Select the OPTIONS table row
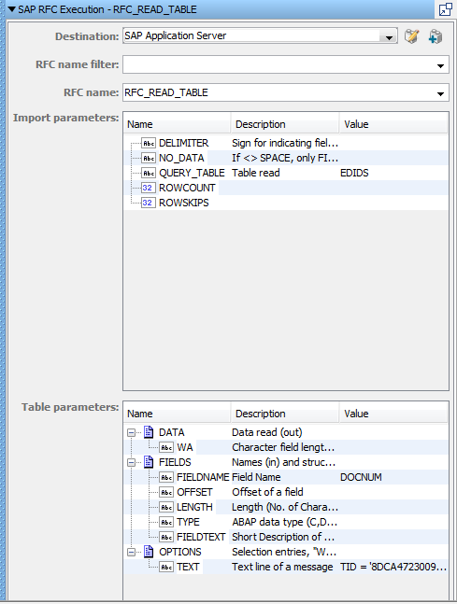Image resolution: width=457 pixels, height=604 pixels. coord(286,552)
